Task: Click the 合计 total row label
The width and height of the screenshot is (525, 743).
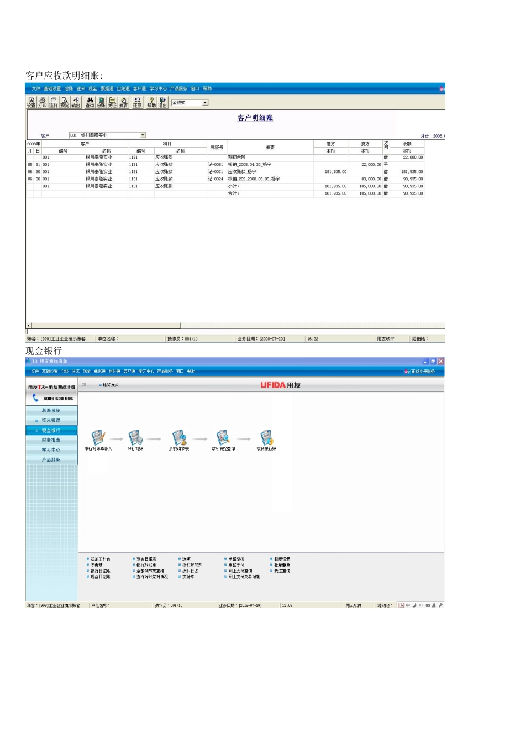Action: click(234, 193)
